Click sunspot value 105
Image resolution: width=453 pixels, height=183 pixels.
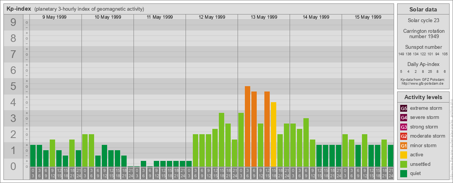pyautogui.click(x=445, y=54)
